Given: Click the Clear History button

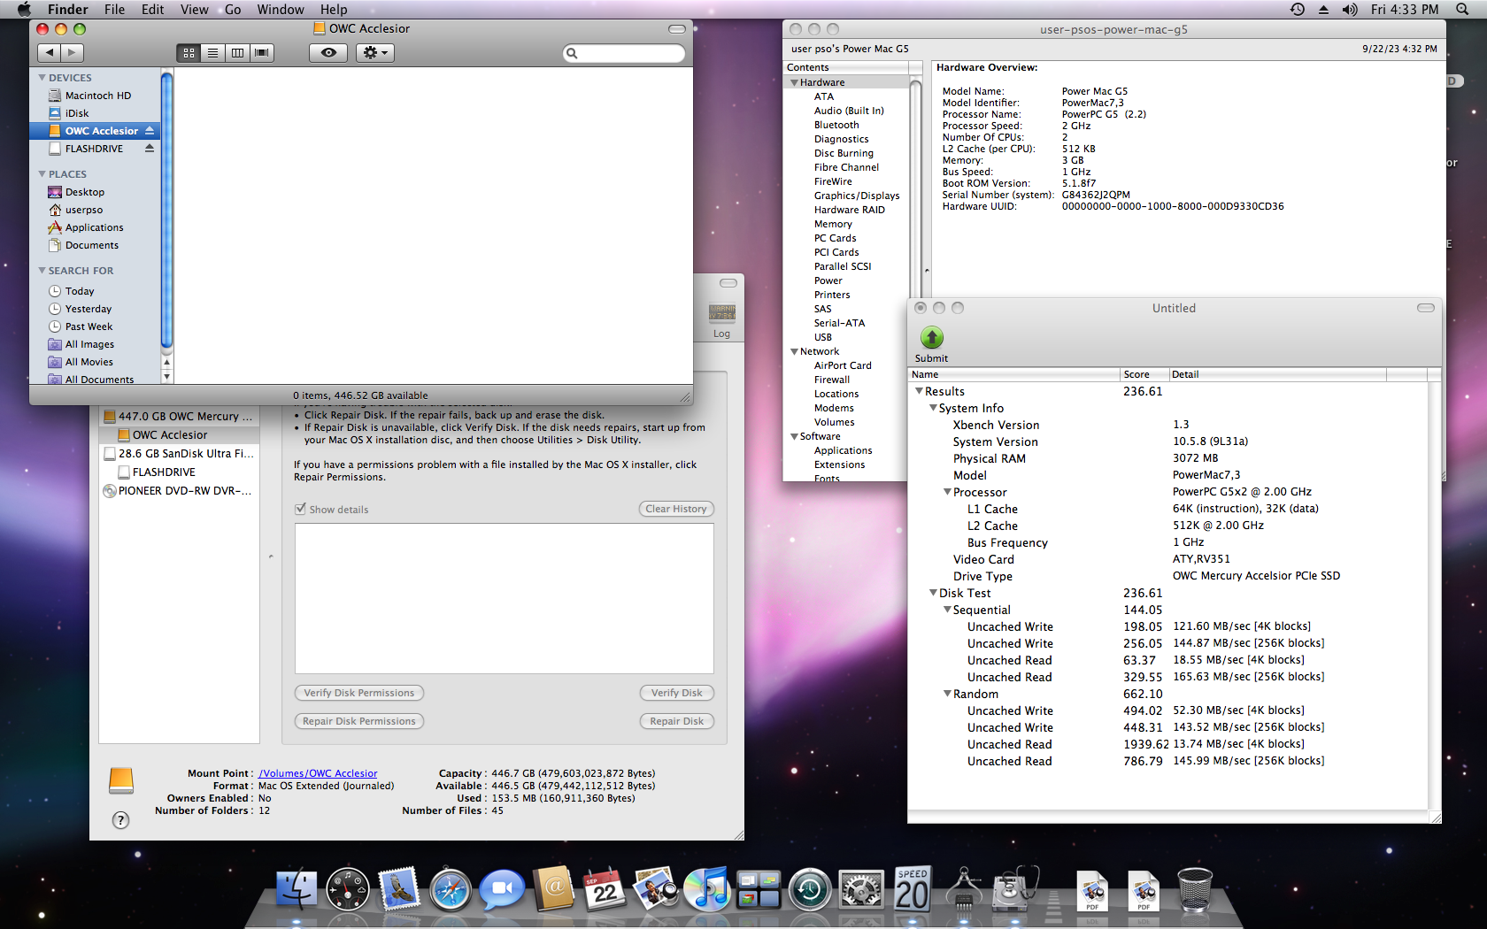Looking at the screenshot, I should point(675,508).
